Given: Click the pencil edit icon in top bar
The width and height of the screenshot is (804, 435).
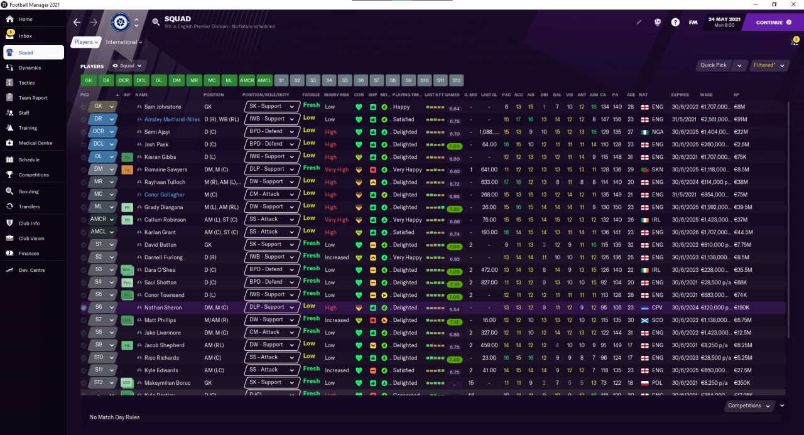Looking at the screenshot, I should tap(639, 22).
